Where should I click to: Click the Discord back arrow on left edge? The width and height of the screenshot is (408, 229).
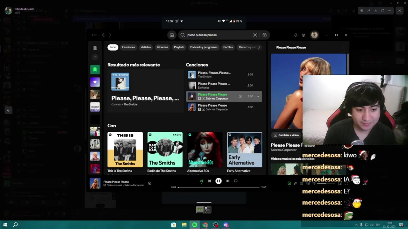tap(8, 110)
